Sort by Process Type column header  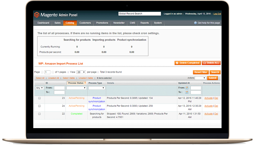(95, 83)
